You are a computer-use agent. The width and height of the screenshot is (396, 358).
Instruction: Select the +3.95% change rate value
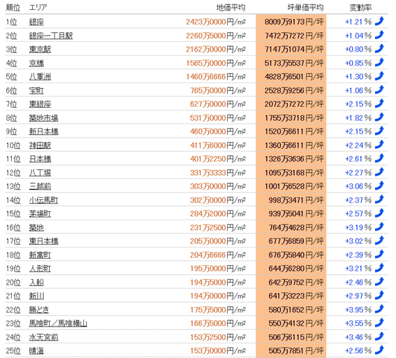pyautogui.click(x=358, y=310)
